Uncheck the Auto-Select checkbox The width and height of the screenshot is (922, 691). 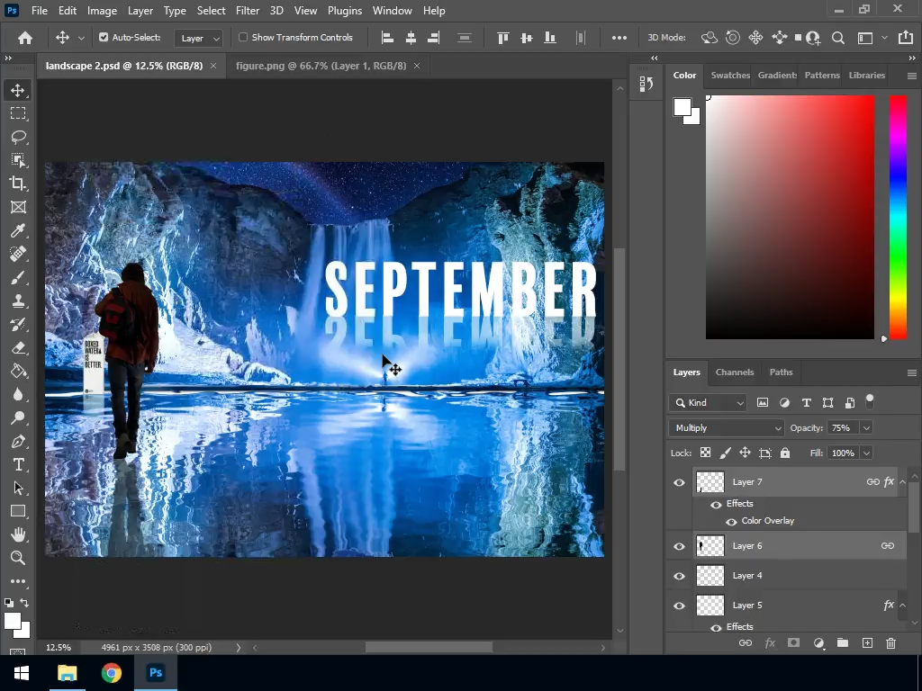pyautogui.click(x=104, y=38)
